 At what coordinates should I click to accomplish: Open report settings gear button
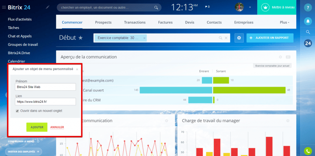click(239, 38)
